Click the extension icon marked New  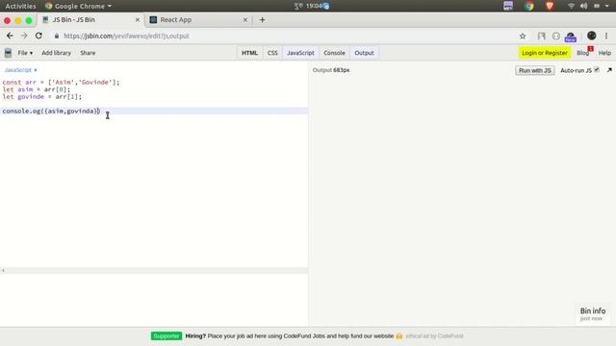(571, 37)
